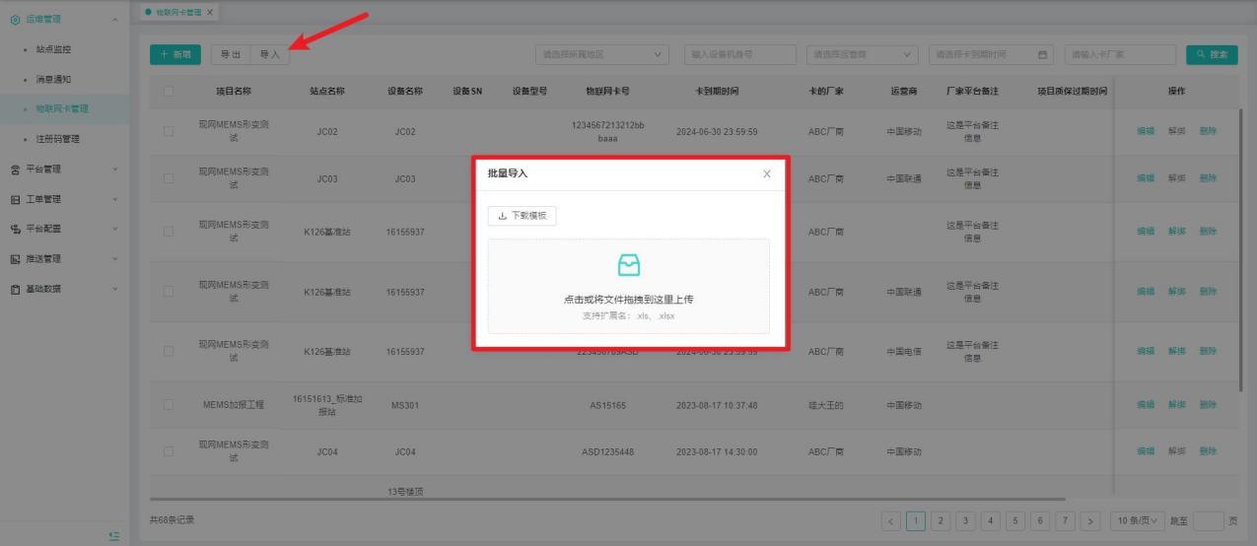
Task: Click the 新增 add button with plus icon
Action: point(175,55)
